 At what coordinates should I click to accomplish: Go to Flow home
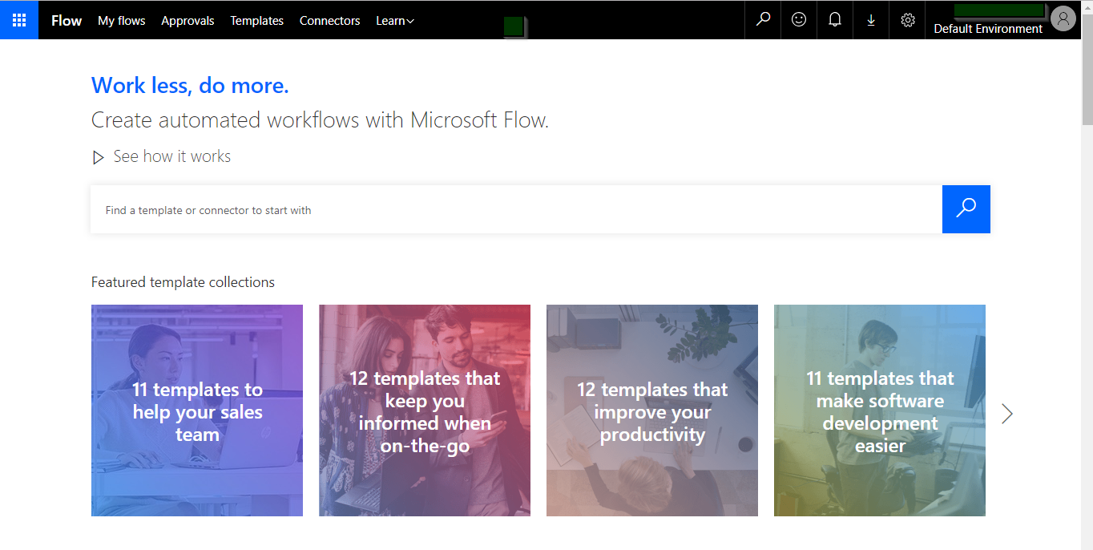point(67,21)
